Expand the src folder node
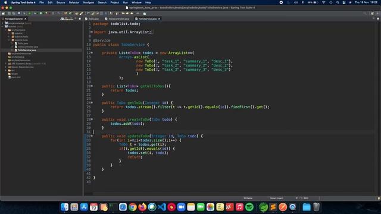The height and width of the screenshot is (214, 381). 6,70
